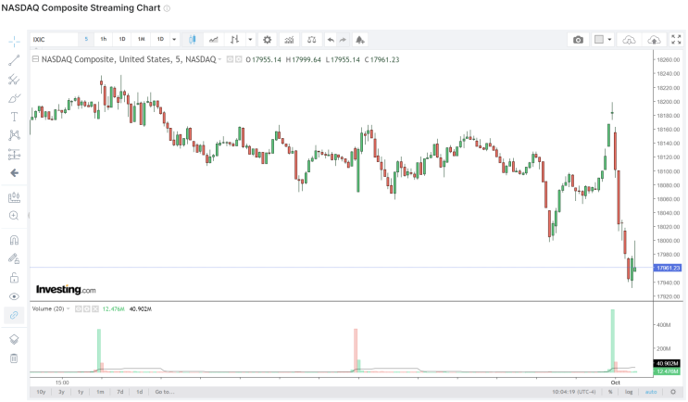
Task: Open the Go to... date dialog
Action: point(165,392)
